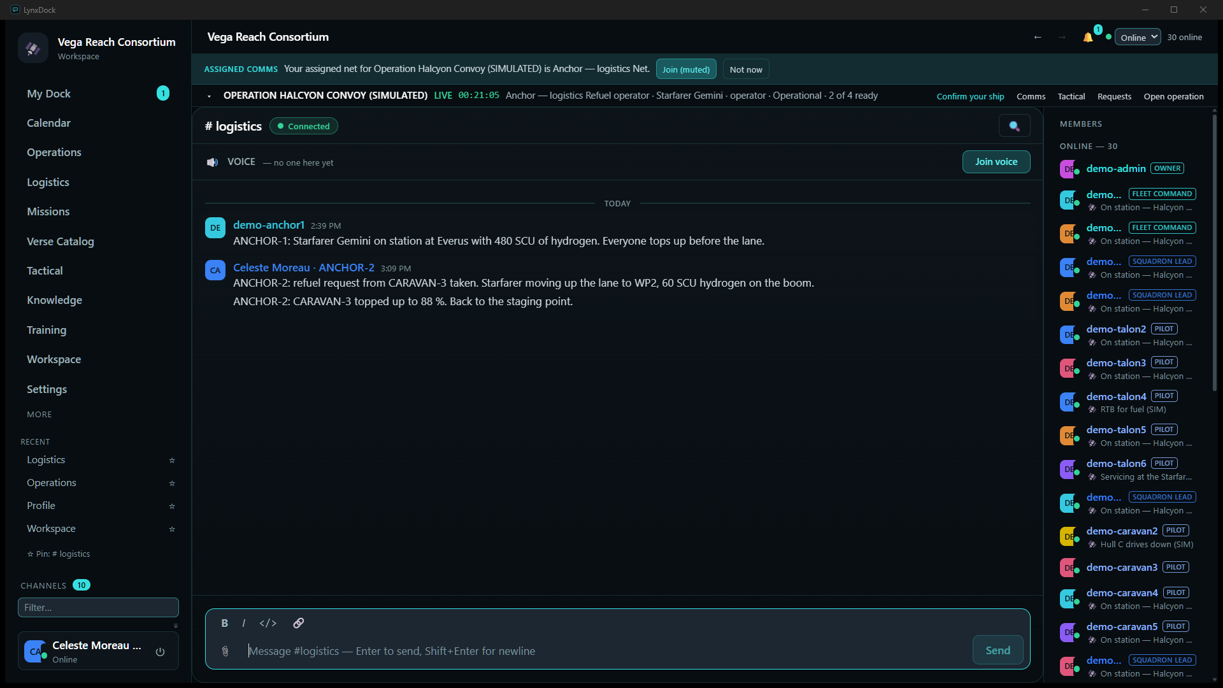The image size is (1223, 688).
Task: Open Tactical in the sidebar
Action: coord(98,271)
